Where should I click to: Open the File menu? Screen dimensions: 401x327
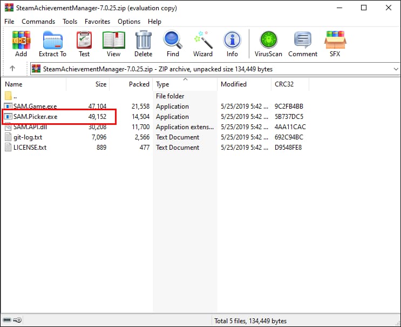pos(9,22)
